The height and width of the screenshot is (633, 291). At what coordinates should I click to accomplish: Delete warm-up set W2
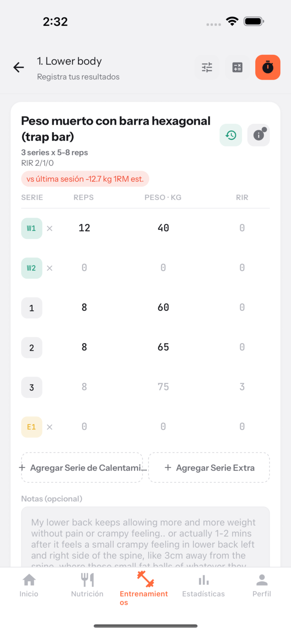pyautogui.click(x=50, y=268)
